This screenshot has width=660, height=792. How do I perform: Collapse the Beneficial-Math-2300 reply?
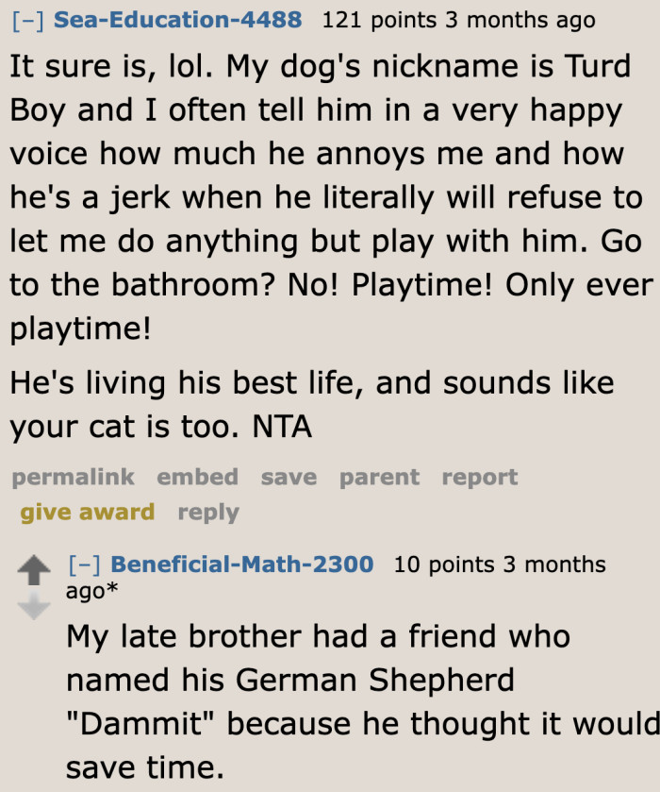click(x=85, y=565)
